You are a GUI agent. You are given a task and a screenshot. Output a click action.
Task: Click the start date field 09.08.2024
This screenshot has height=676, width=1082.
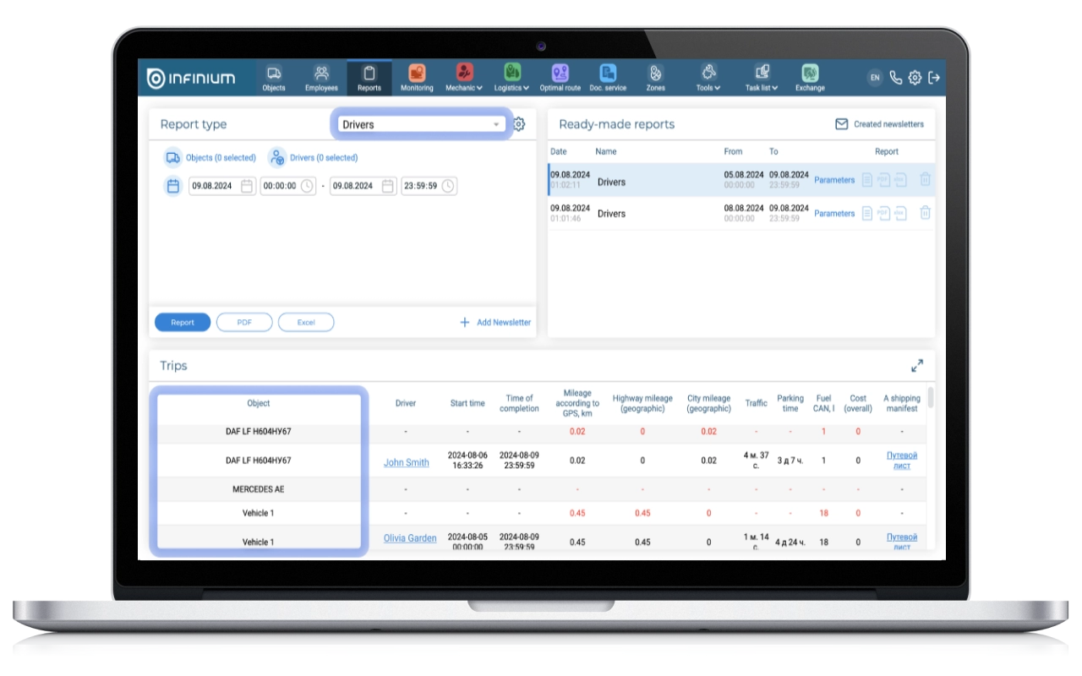215,186
